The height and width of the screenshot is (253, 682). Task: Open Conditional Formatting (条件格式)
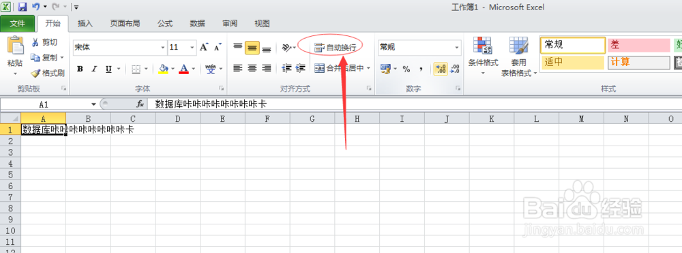pyautogui.click(x=484, y=56)
